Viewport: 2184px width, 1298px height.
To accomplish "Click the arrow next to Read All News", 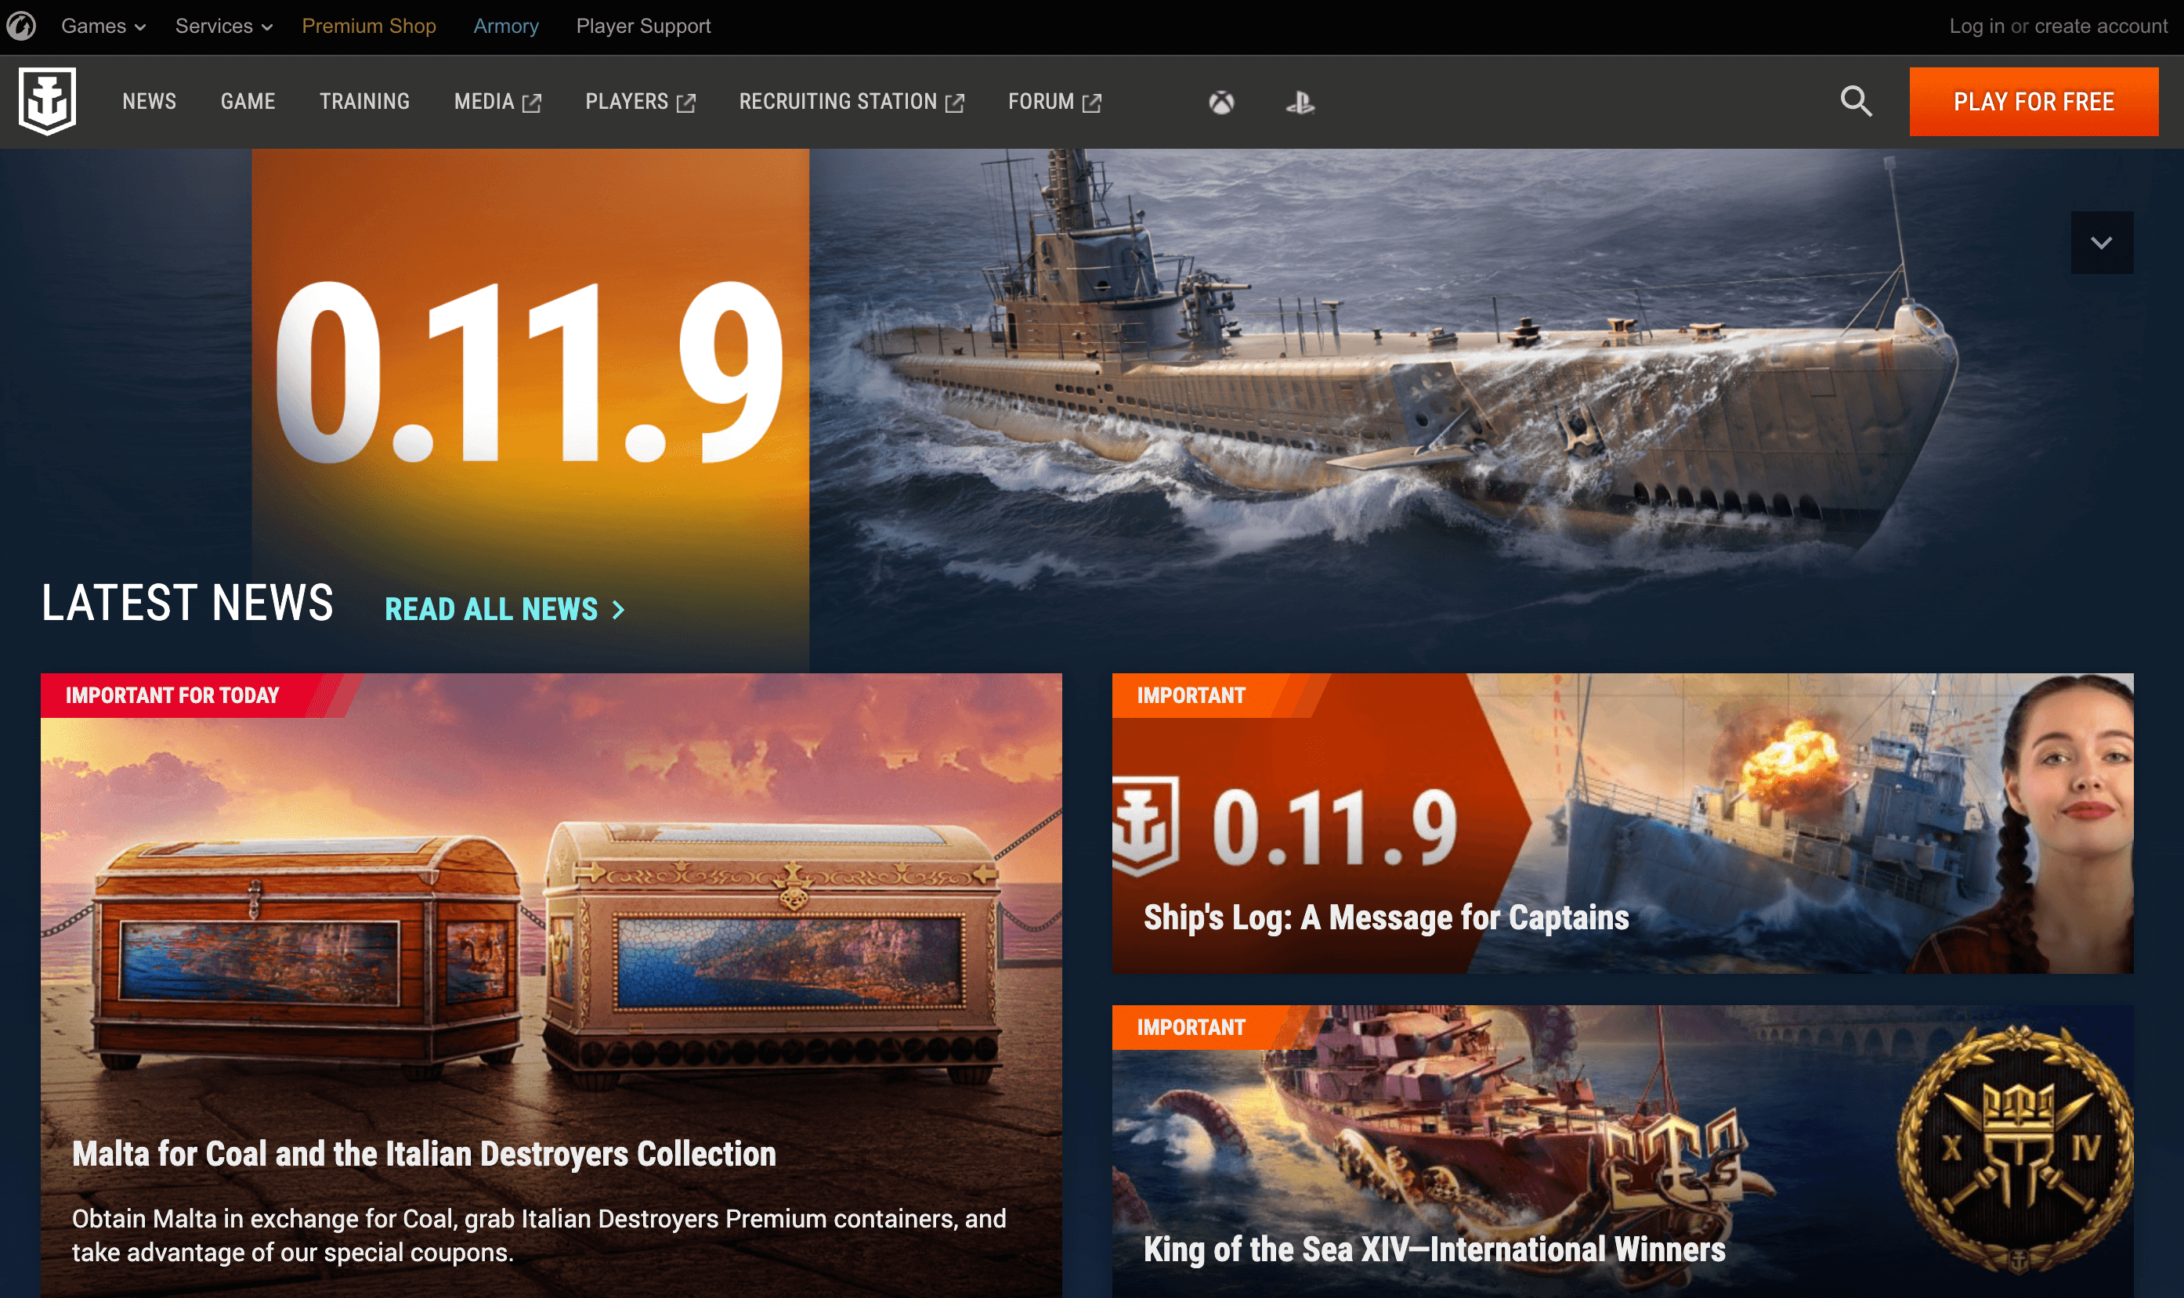I will (619, 610).
